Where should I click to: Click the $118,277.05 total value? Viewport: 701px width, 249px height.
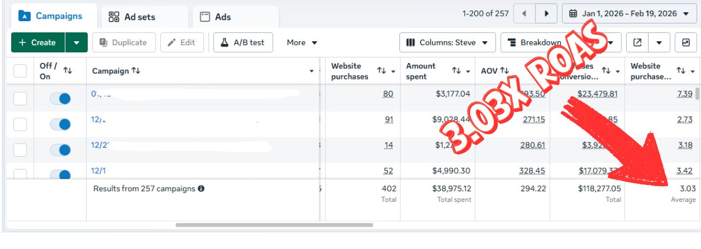click(599, 188)
